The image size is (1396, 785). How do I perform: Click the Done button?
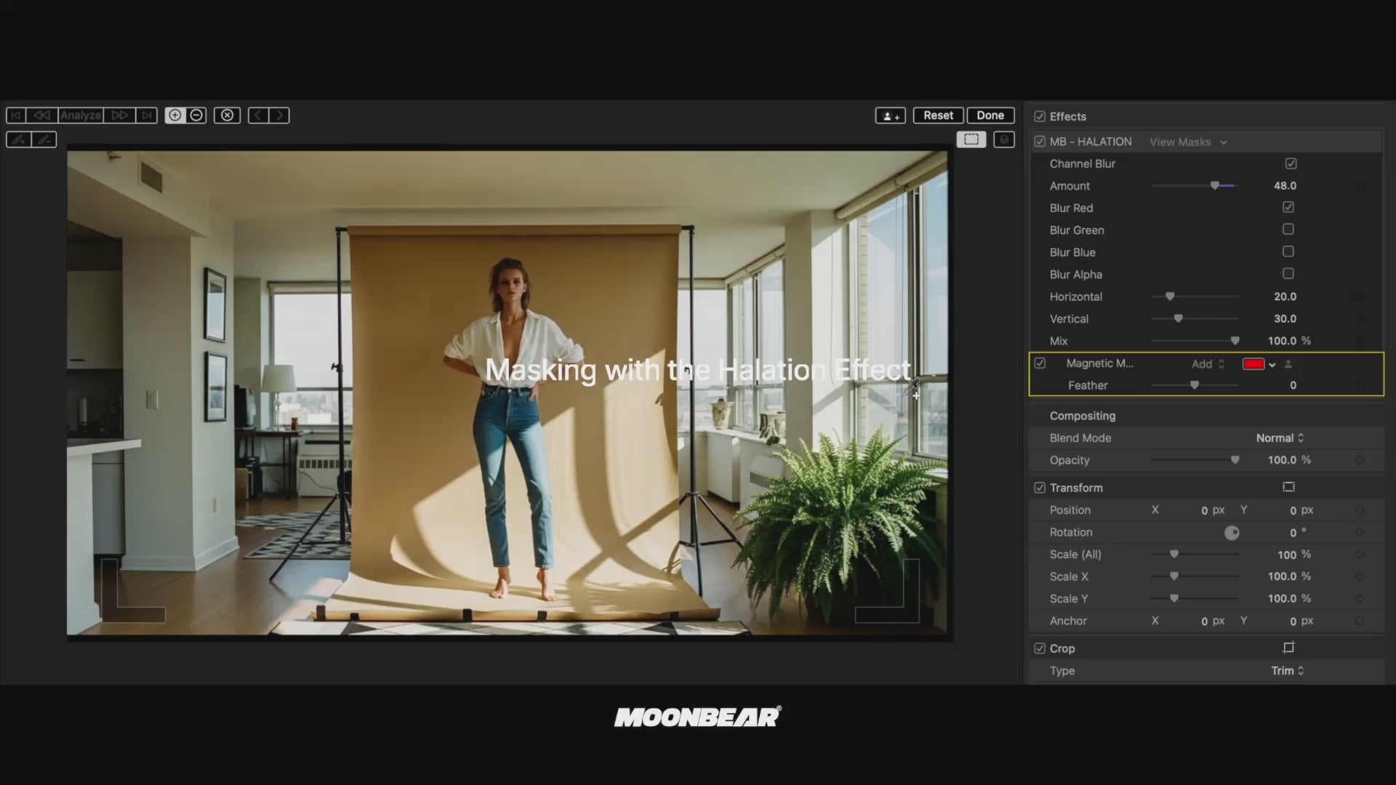(990, 116)
